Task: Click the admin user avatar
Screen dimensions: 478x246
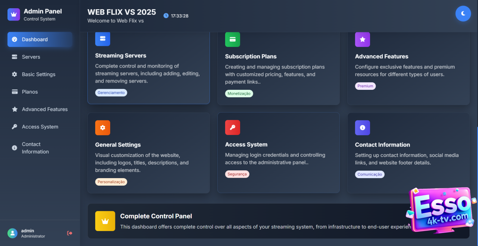Action: [12, 233]
